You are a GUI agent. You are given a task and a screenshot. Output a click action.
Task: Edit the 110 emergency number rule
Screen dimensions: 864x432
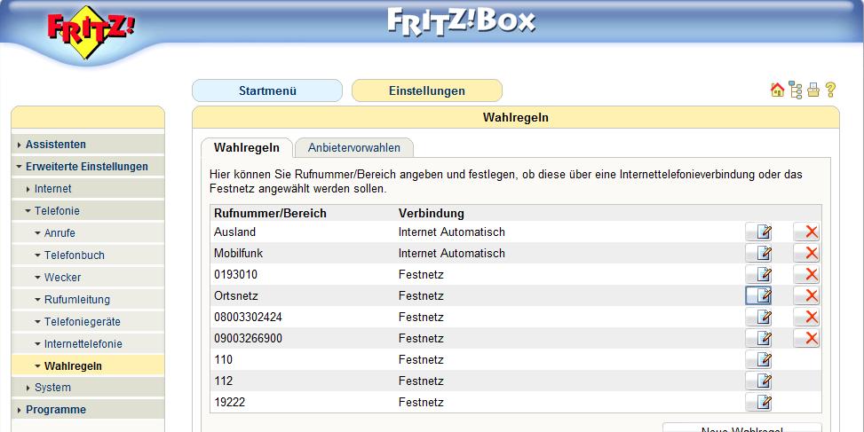click(758, 360)
